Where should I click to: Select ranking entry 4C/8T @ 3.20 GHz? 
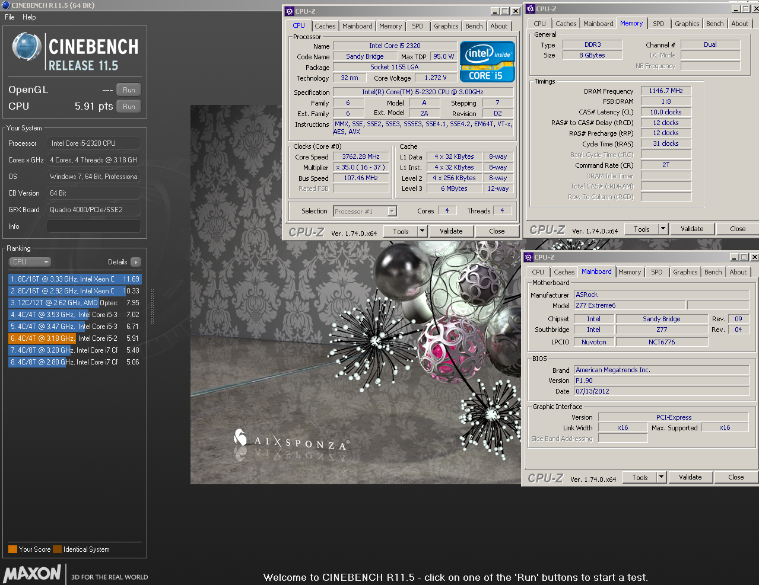[75, 350]
